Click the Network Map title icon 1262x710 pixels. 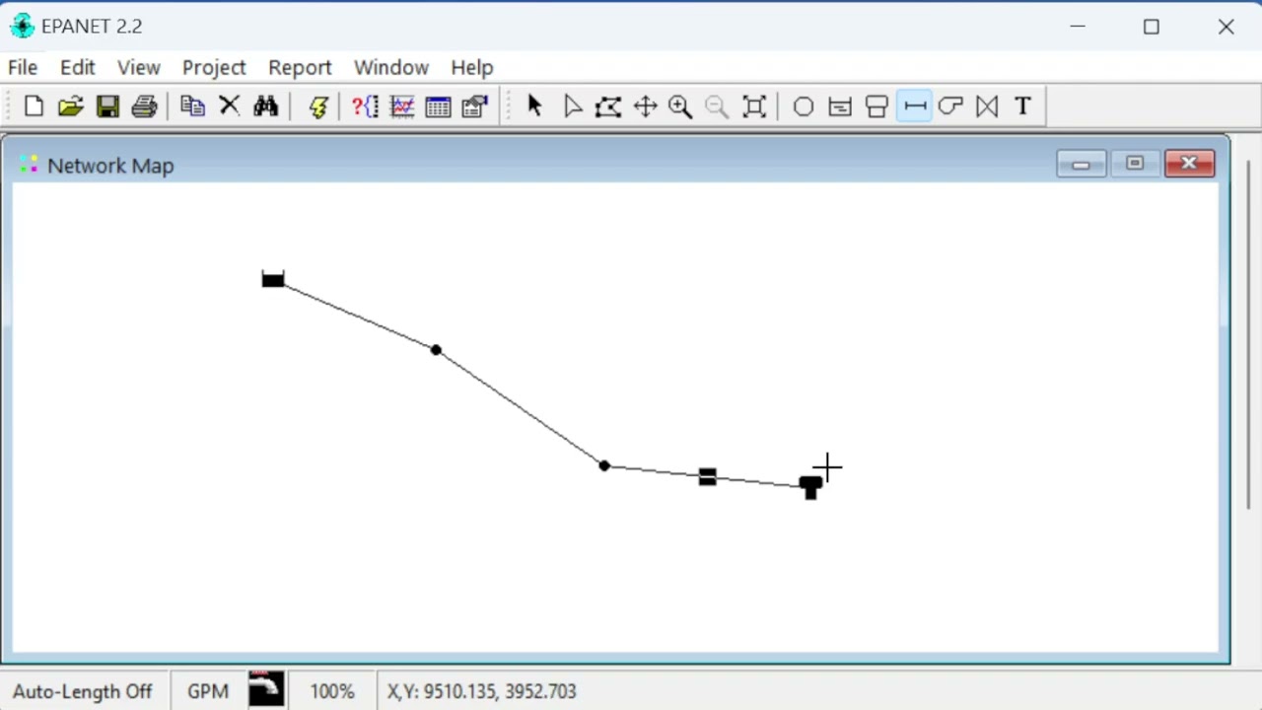pyautogui.click(x=28, y=165)
